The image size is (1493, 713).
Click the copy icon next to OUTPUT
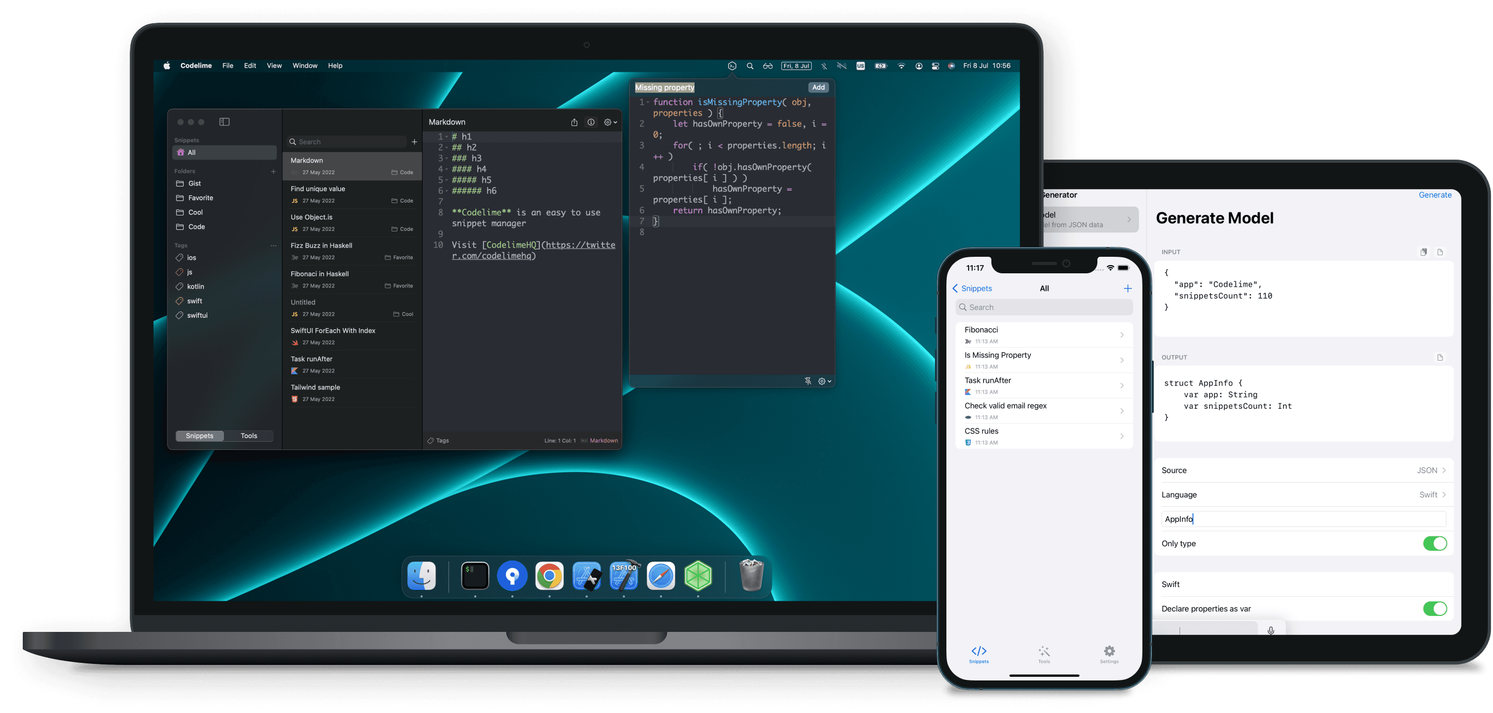1440,358
